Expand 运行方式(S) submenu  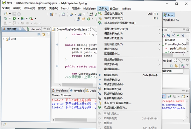click(130, 49)
